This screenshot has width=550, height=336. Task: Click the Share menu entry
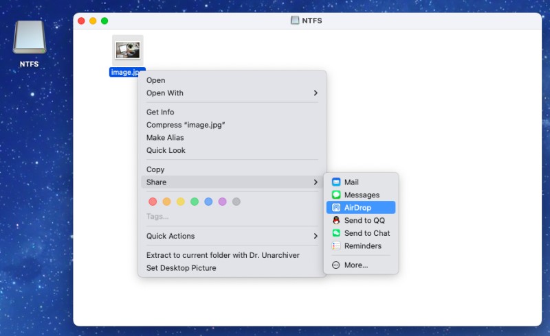click(x=232, y=182)
